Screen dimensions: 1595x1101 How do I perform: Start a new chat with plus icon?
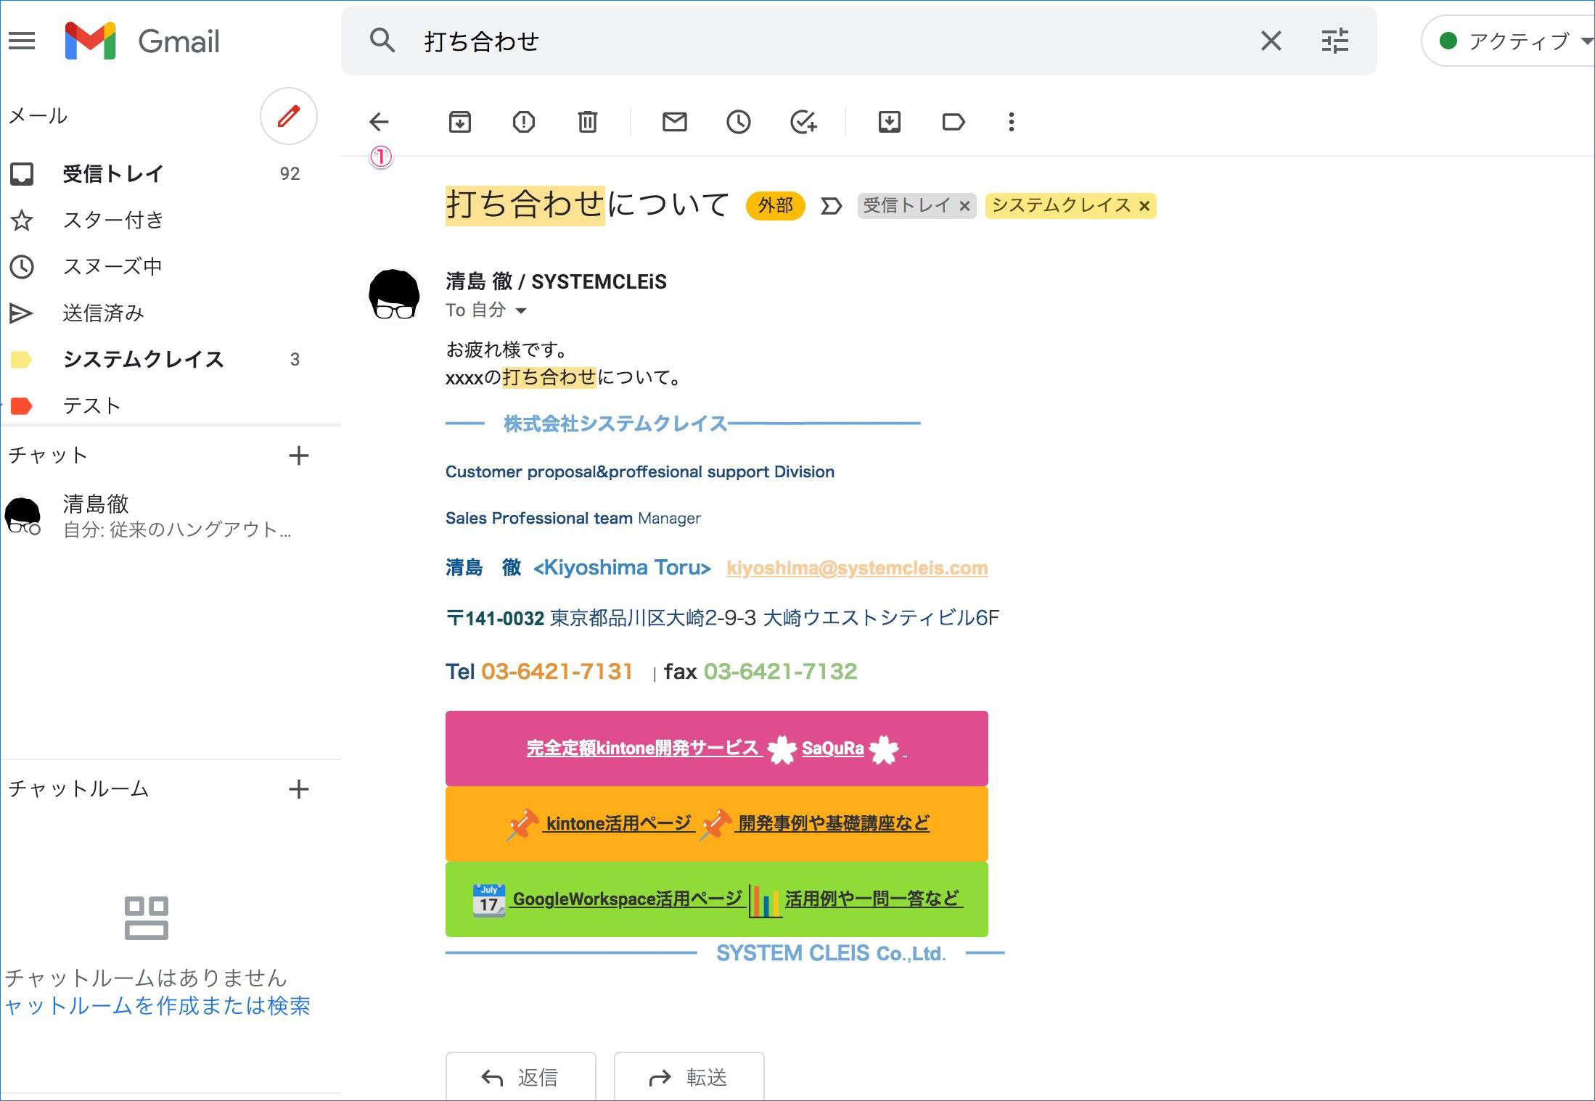point(298,455)
